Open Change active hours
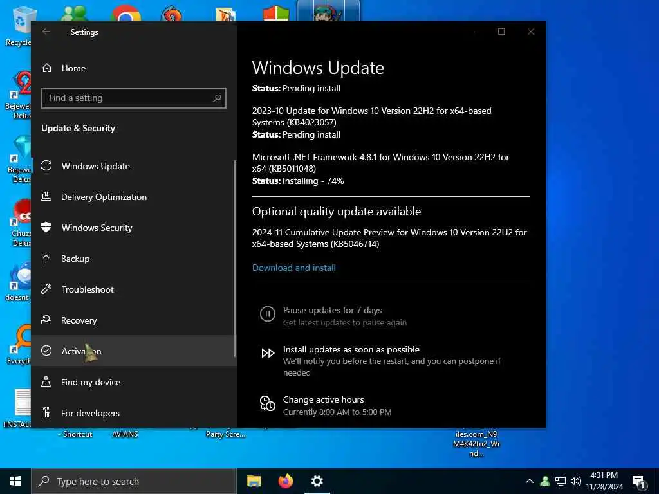Viewport: 659px width, 494px height. (323, 399)
